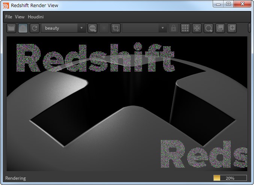Open the empty dropdown next to crop
Screen dimensions: 254x185
click(145, 28)
